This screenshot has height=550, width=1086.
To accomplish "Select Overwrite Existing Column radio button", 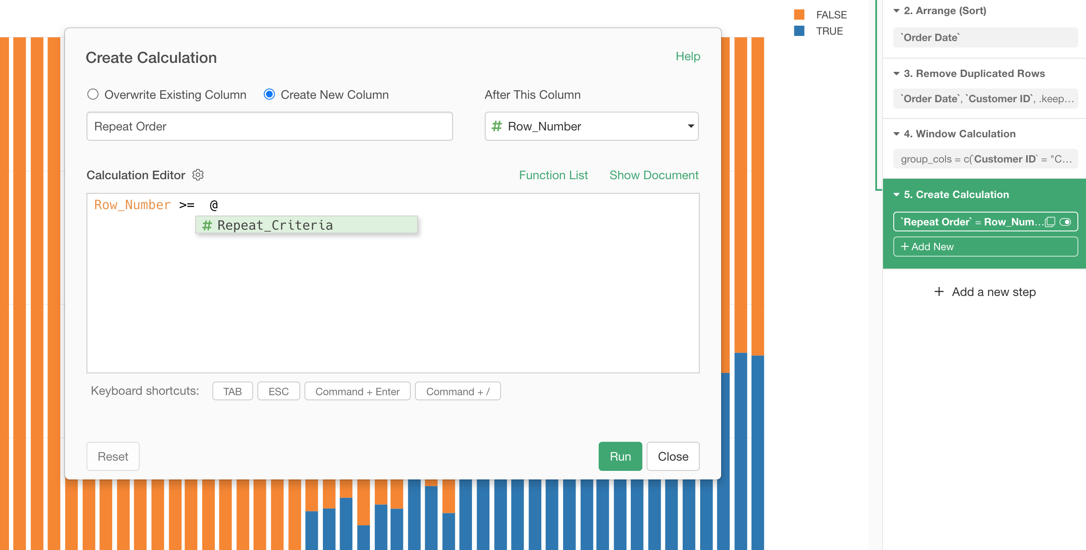I will click(x=93, y=95).
